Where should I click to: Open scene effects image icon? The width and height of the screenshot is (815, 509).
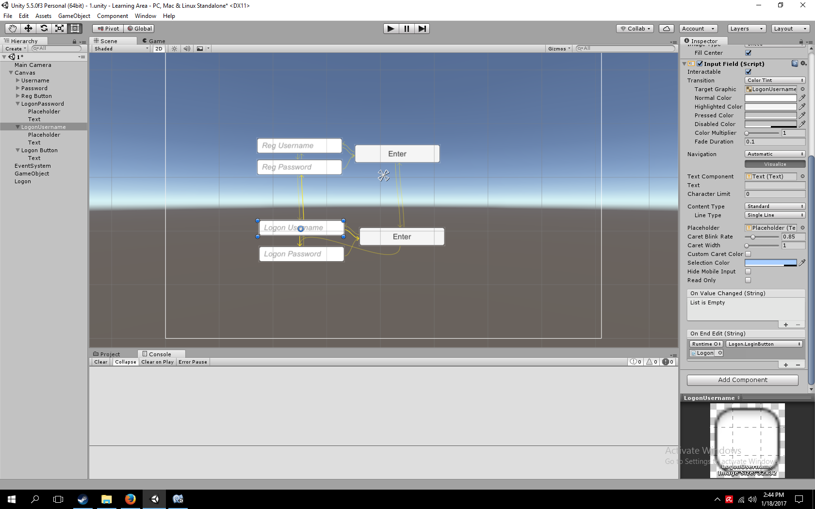(200, 48)
